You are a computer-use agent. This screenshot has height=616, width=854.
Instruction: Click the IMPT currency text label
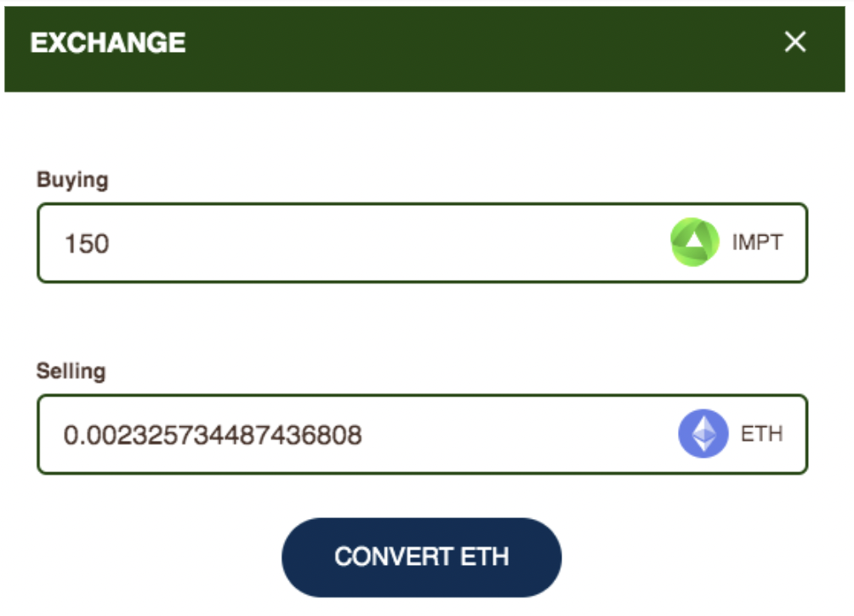(757, 242)
